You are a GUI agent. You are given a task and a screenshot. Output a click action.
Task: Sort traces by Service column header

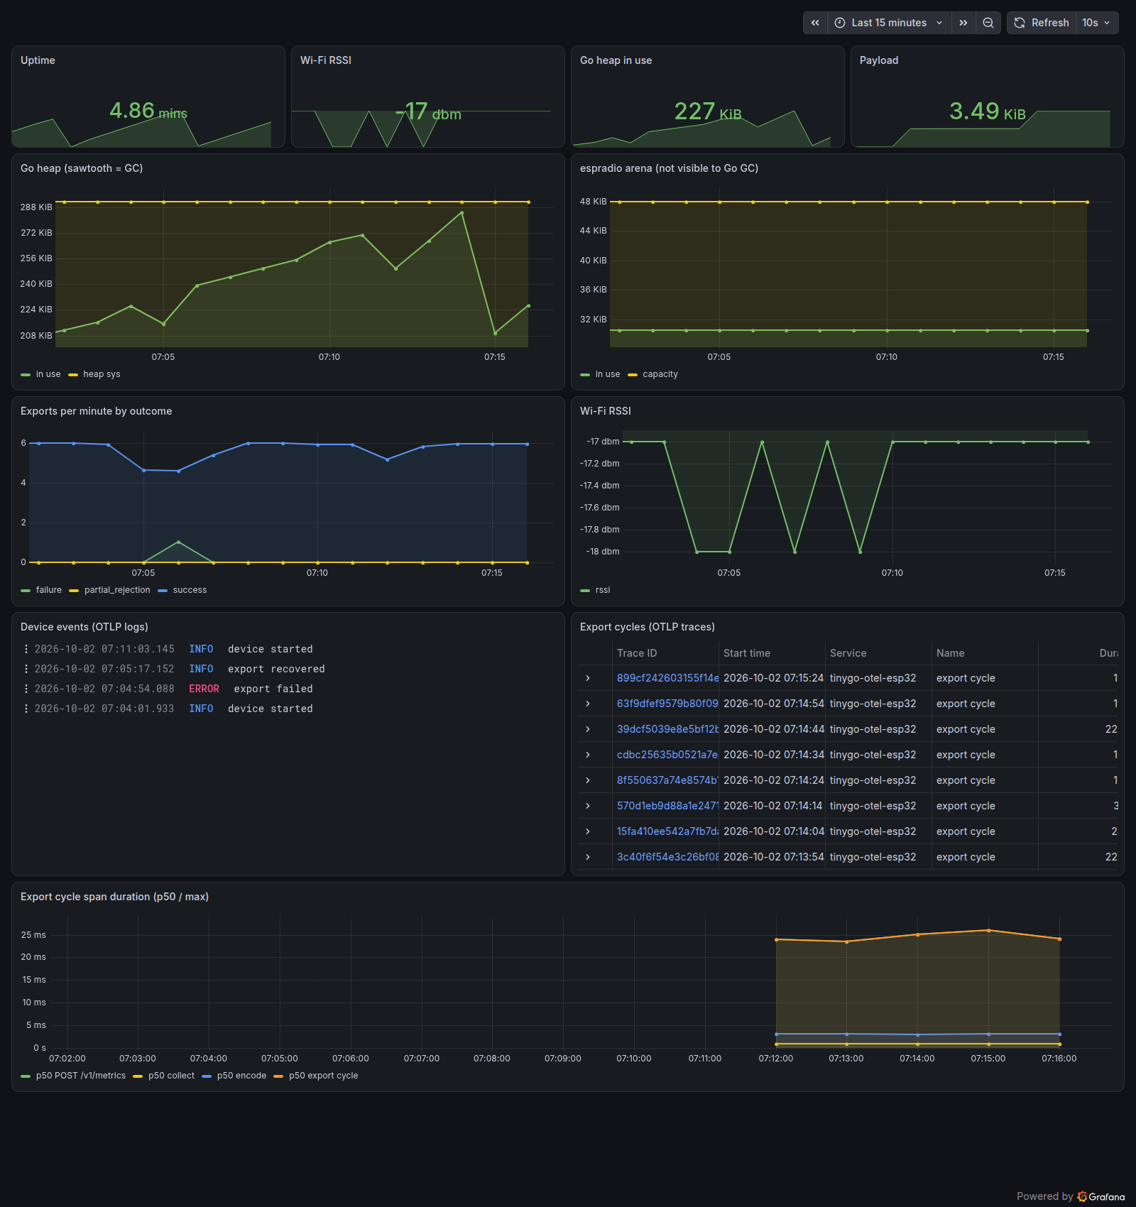(x=848, y=653)
